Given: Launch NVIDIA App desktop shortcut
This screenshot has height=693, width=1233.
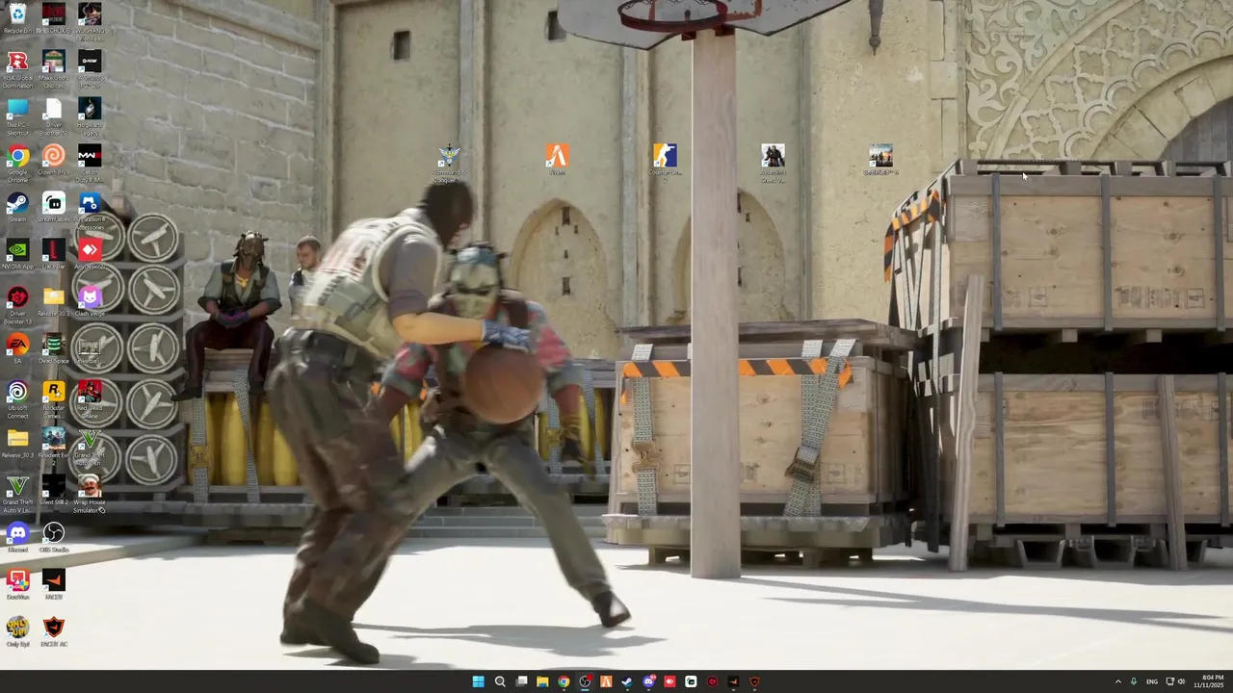Looking at the screenshot, I should pyautogui.click(x=17, y=254).
